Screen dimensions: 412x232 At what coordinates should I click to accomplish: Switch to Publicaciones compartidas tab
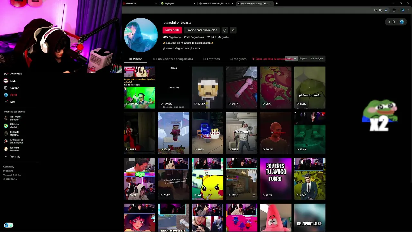173,59
